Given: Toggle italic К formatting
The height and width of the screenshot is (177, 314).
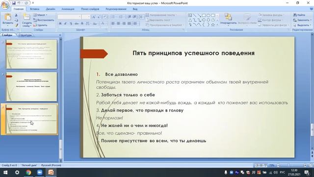Looking at the screenshot, I should 65,24.
